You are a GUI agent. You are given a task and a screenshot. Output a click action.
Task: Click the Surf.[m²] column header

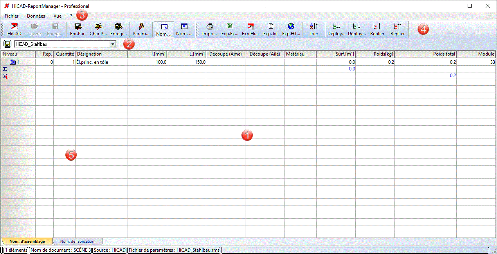coord(336,54)
